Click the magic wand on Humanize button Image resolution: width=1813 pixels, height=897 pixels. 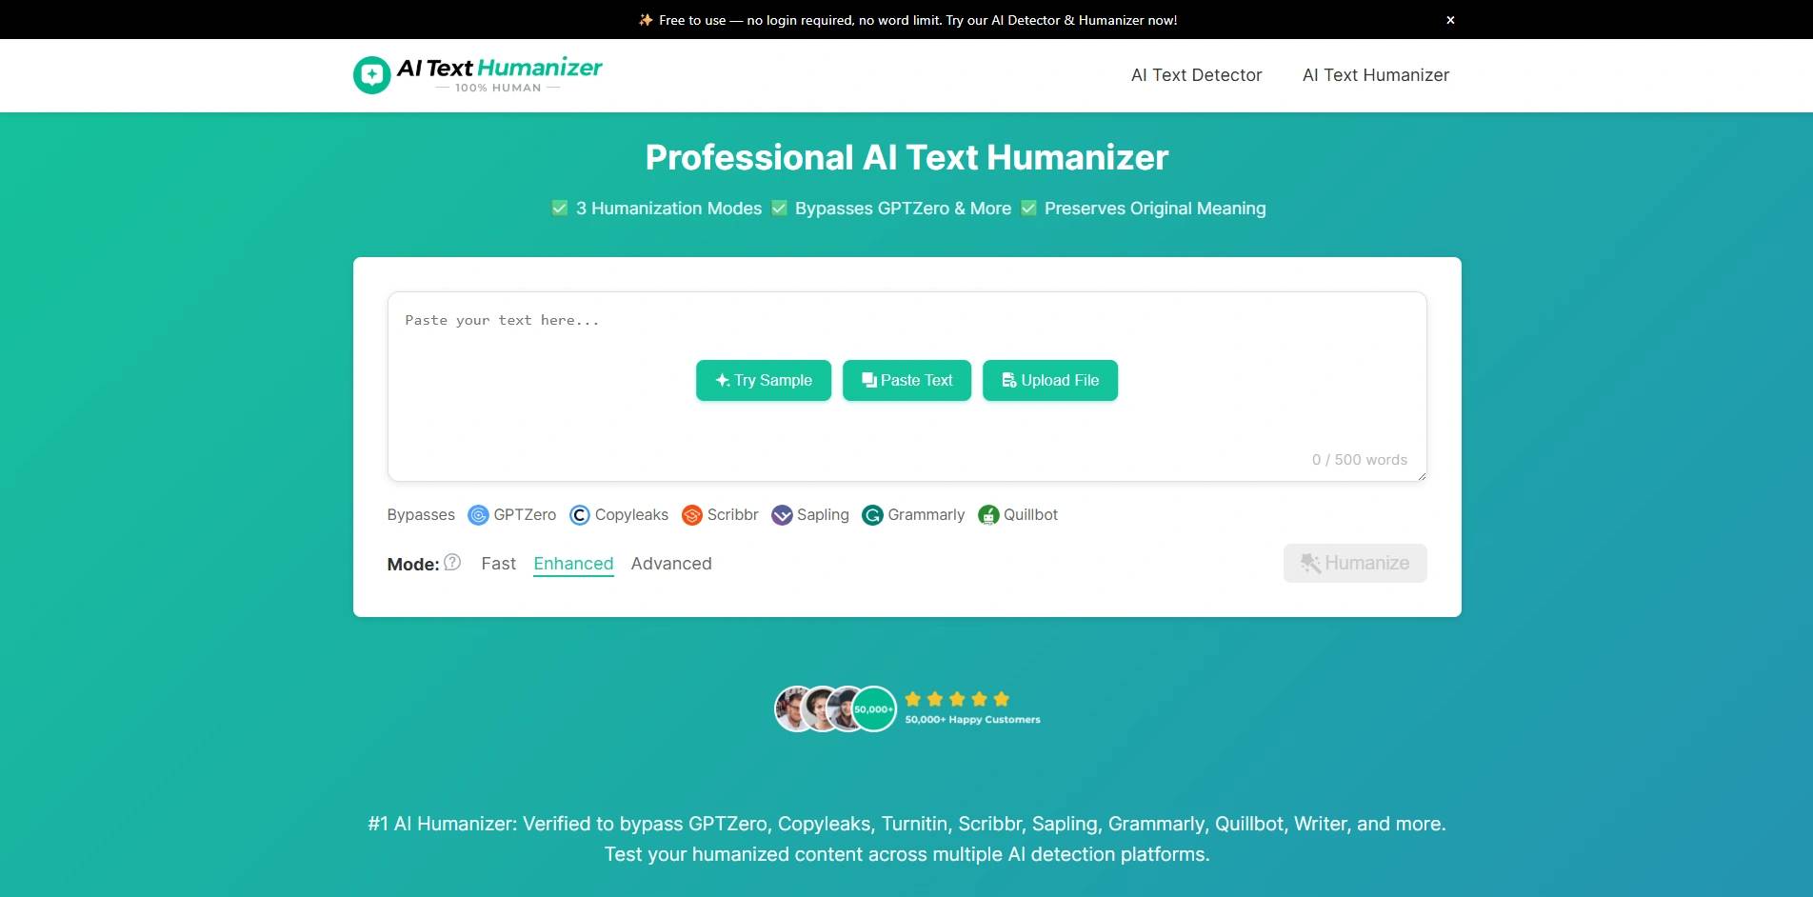(x=1310, y=563)
